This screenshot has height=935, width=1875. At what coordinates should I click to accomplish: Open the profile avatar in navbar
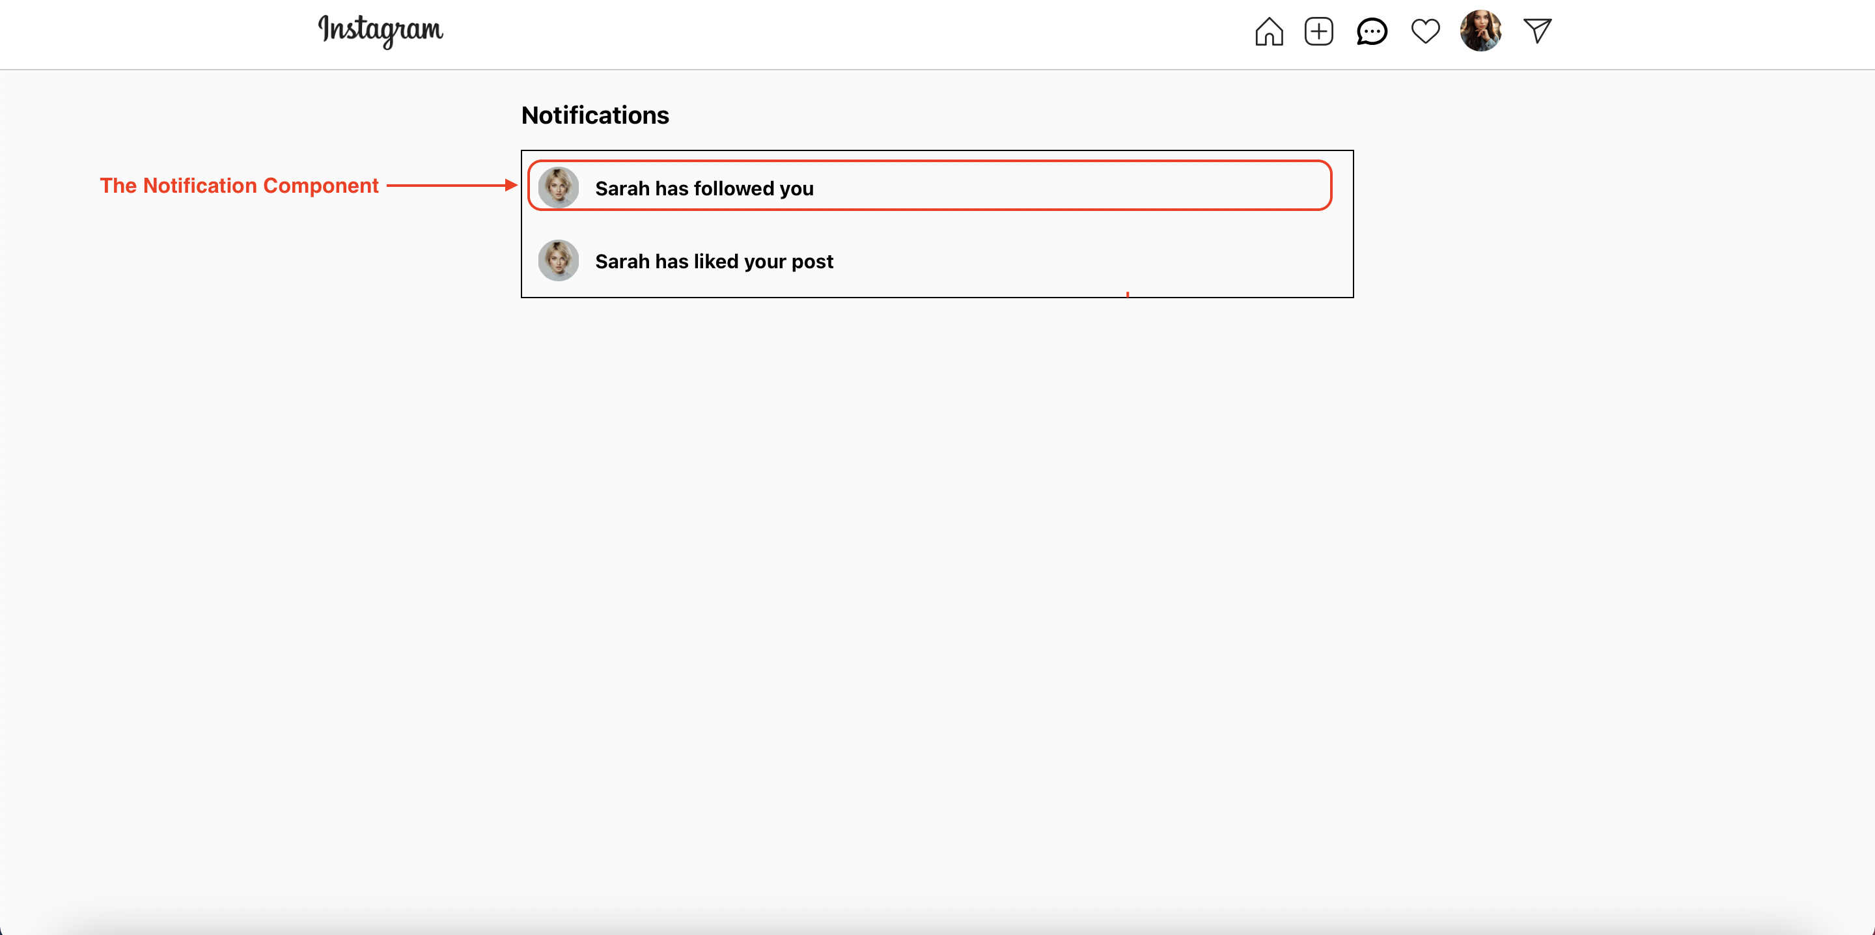coord(1480,31)
